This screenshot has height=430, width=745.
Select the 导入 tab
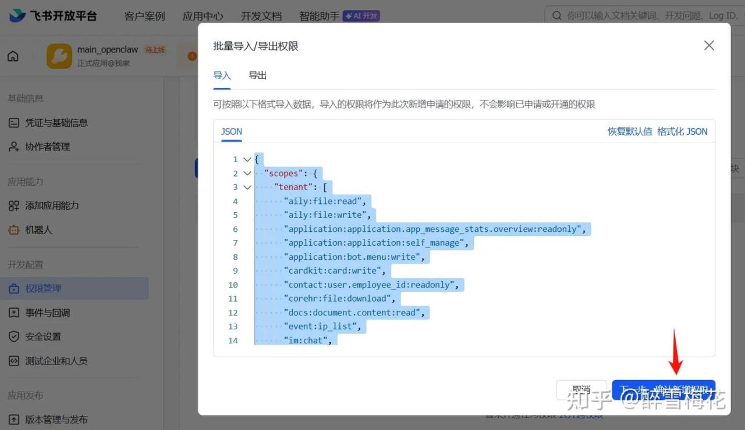pyautogui.click(x=222, y=76)
